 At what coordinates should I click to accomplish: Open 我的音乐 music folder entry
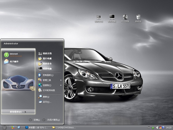tap(45, 64)
